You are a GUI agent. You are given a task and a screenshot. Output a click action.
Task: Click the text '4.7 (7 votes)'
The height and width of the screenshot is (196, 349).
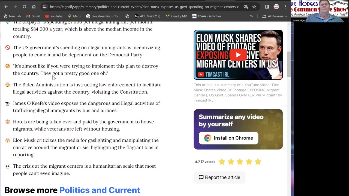pyautogui.click(x=205, y=162)
